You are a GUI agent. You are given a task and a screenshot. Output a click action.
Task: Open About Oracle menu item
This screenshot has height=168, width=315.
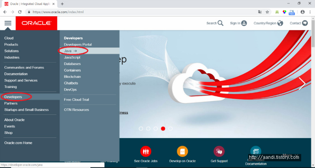[x=15, y=120]
